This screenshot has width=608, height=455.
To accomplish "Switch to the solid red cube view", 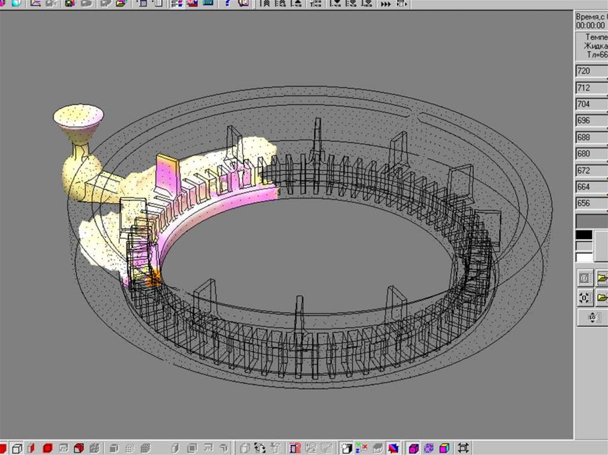I will click(47, 448).
